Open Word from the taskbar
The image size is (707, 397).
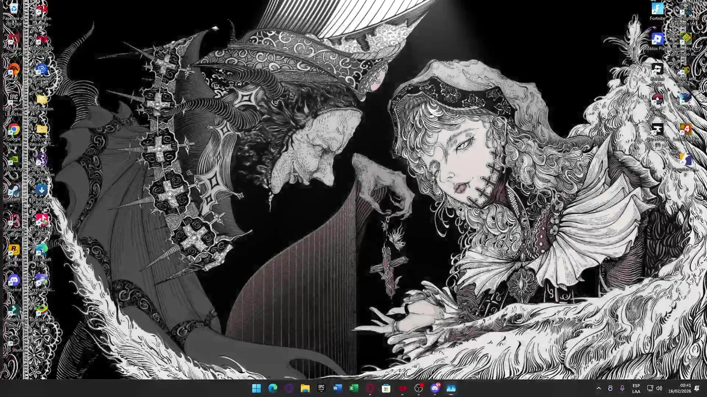coord(337,389)
